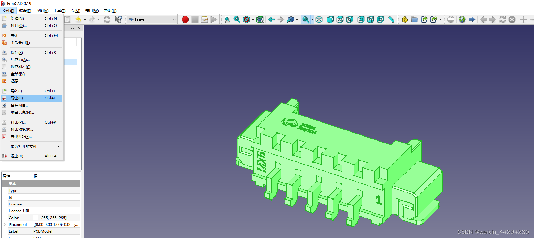
Task: Select 保存副本(C)... in the file menu
Action: 32,67
